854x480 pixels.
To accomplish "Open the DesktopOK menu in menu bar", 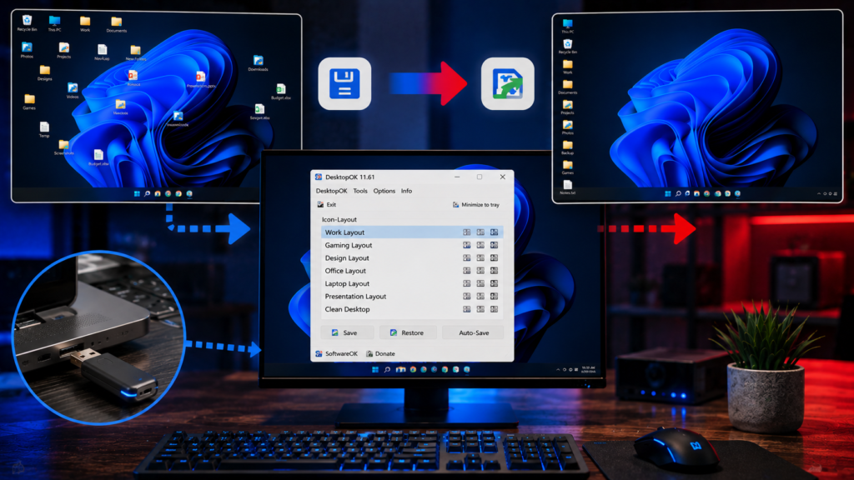I will (x=331, y=191).
